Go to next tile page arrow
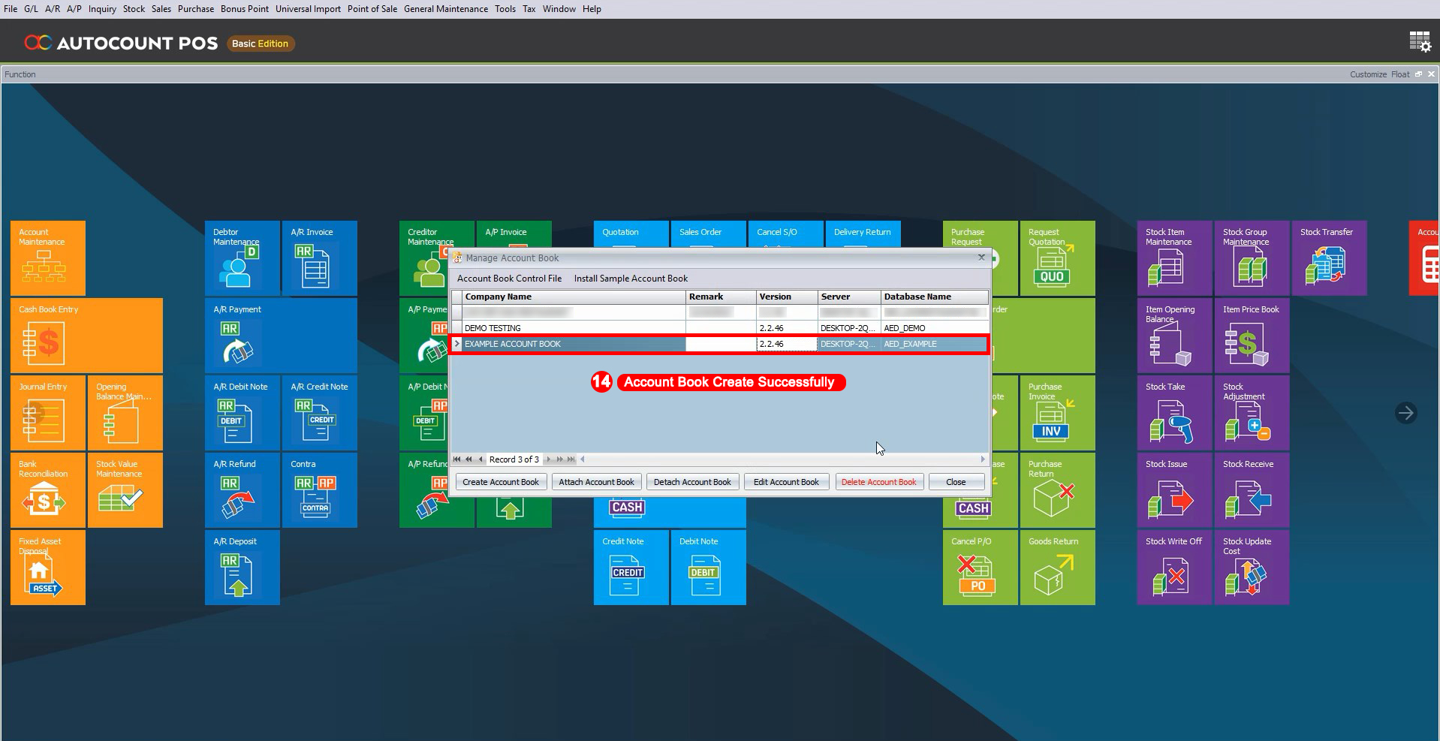Viewport: 1440px width, 741px height. point(1405,413)
